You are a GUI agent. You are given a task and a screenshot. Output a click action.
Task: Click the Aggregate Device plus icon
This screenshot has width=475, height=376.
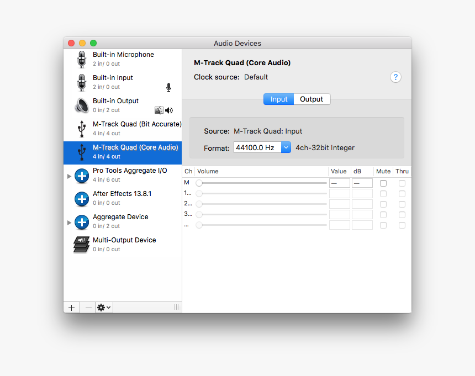pos(82,222)
